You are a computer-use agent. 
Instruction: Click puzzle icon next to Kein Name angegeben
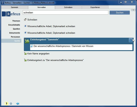(25, 53)
